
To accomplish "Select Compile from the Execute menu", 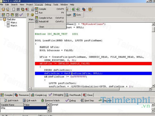I will pos(50,9).
